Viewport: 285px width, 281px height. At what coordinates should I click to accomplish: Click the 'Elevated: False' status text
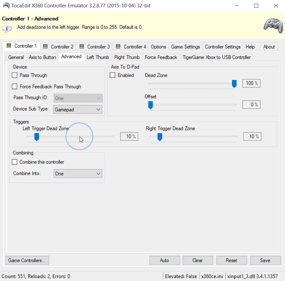[181, 276]
